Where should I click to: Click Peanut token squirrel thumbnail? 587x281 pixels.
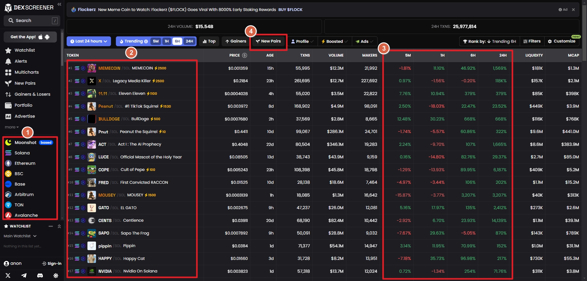click(92, 106)
